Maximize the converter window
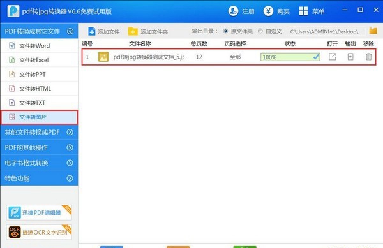 (360, 10)
